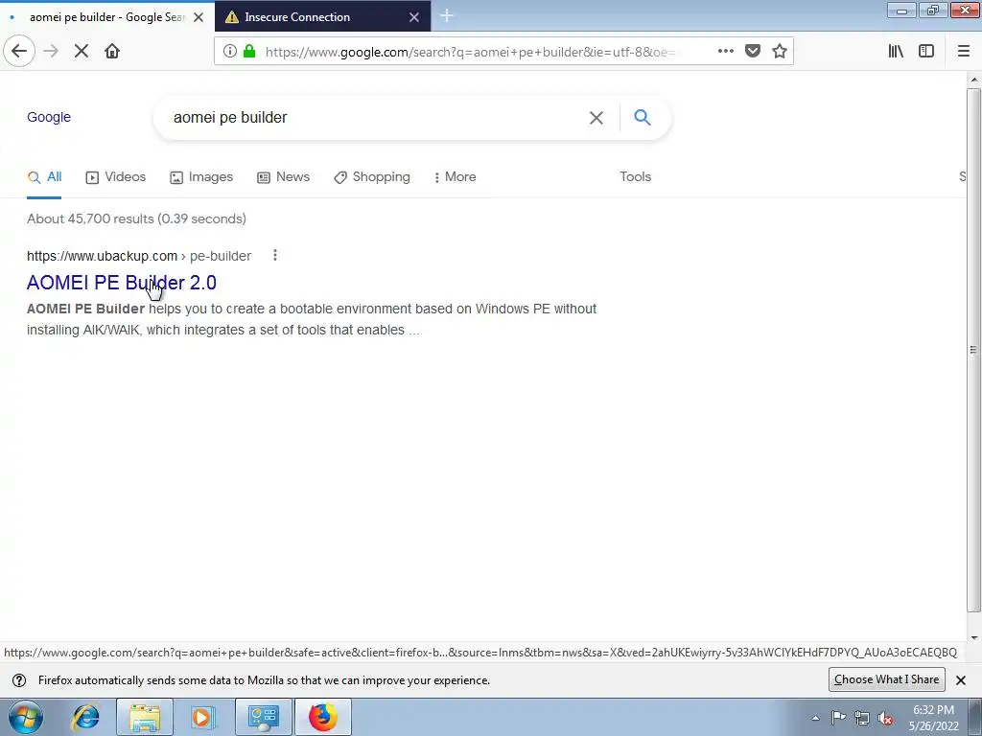Open result options three-dot icon beside ubackup URL
The image size is (982, 736).
275,255
